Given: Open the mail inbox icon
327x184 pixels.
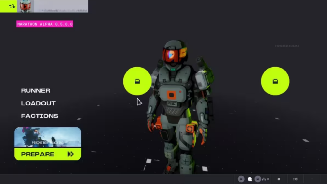Looking at the screenshot, I should tap(279, 179).
